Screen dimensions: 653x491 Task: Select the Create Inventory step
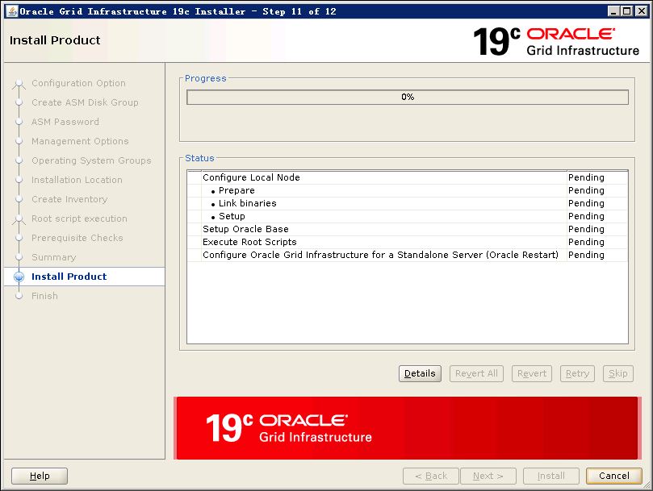point(69,199)
